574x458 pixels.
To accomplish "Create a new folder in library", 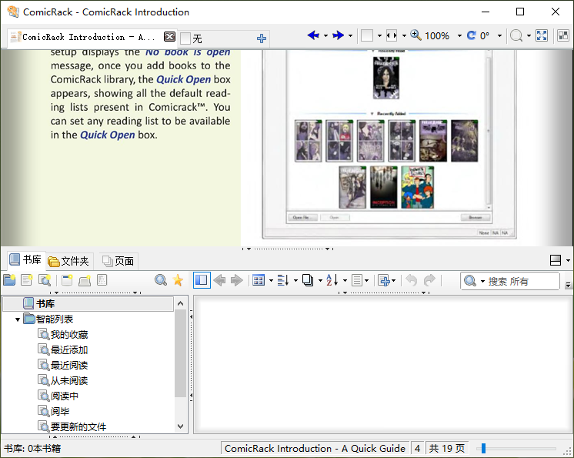I will 9,280.
